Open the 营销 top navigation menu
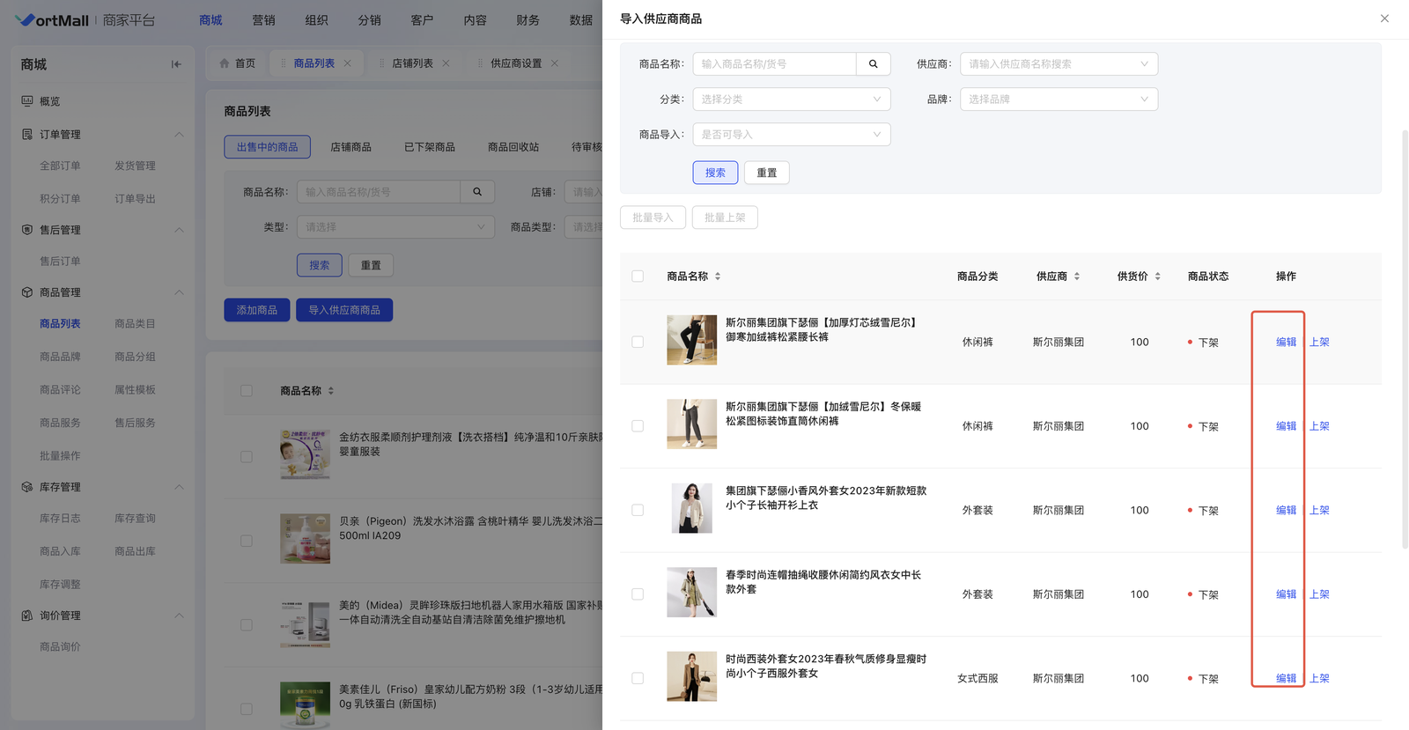The height and width of the screenshot is (730, 1409). 263,20
